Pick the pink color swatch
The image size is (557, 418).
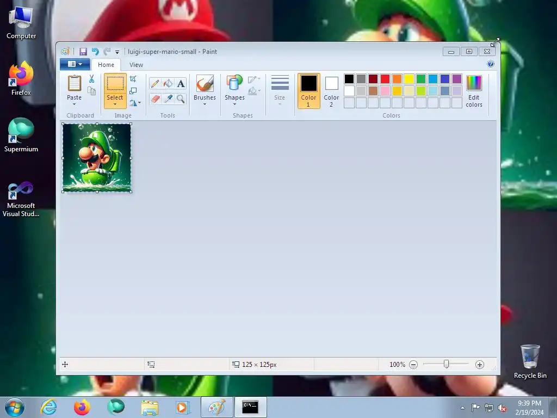click(x=385, y=91)
